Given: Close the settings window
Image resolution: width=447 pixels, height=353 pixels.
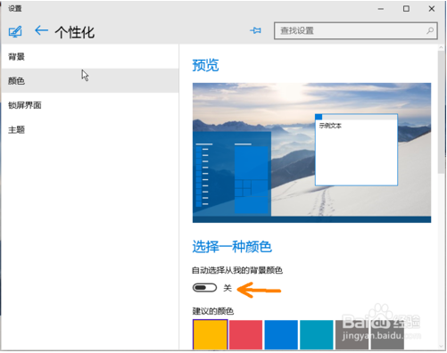Looking at the screenshot, I should point(432,9).
